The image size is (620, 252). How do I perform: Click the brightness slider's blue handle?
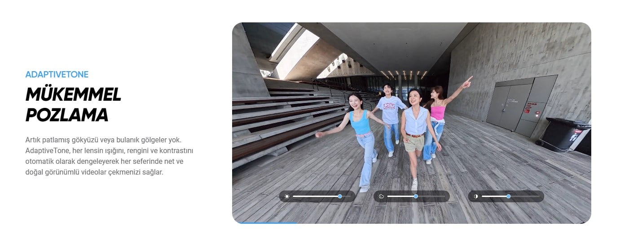tap(340, 196)
